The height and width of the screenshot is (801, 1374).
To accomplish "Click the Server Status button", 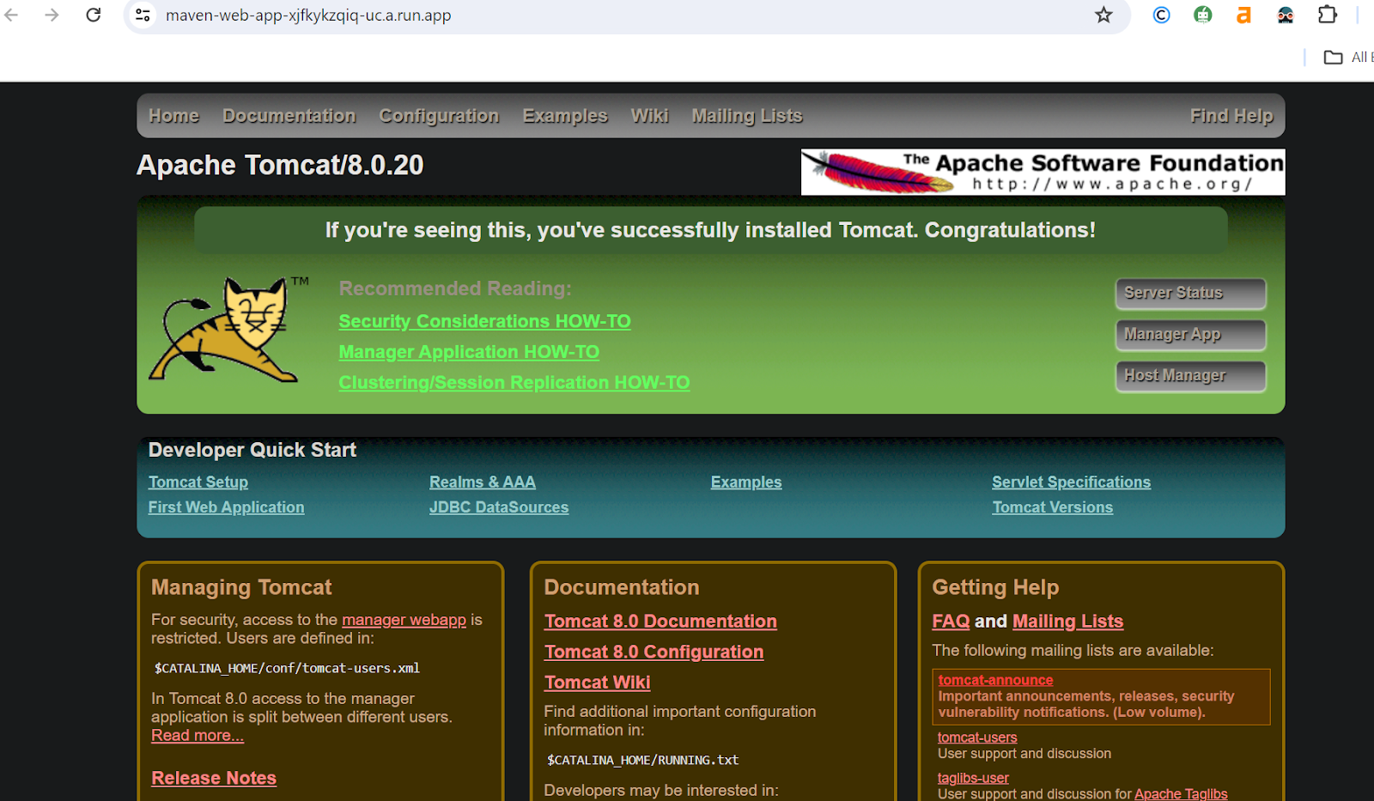I will tap(1190, 294).
